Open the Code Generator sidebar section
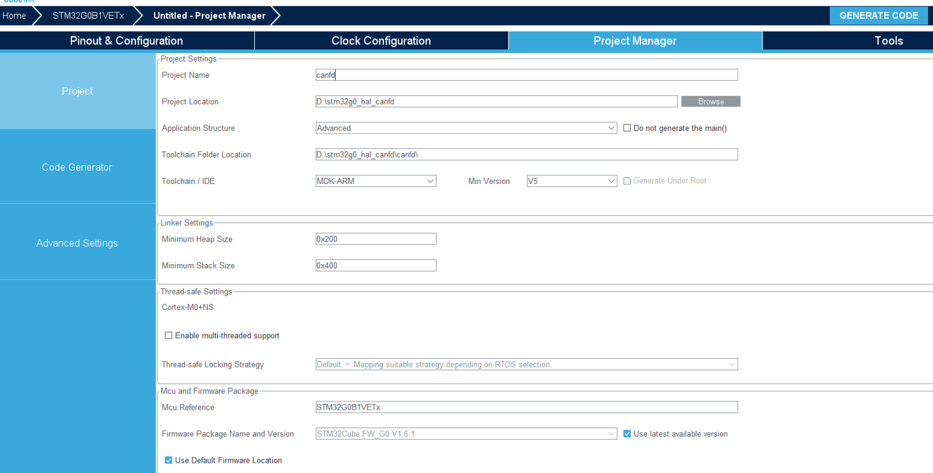The height and width of the screenshot is (473, 933). tap(77, 167)
